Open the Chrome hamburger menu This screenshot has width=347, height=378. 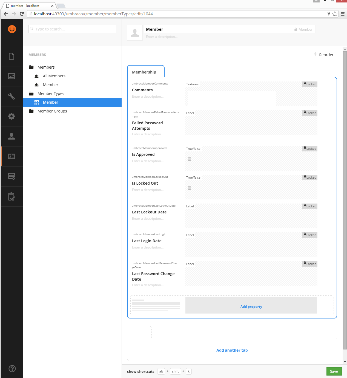(343, 14)
